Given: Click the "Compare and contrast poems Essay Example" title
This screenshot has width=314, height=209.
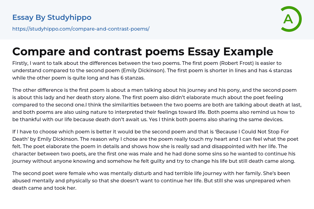Looking at the screenshot, I should click(143, 51).
